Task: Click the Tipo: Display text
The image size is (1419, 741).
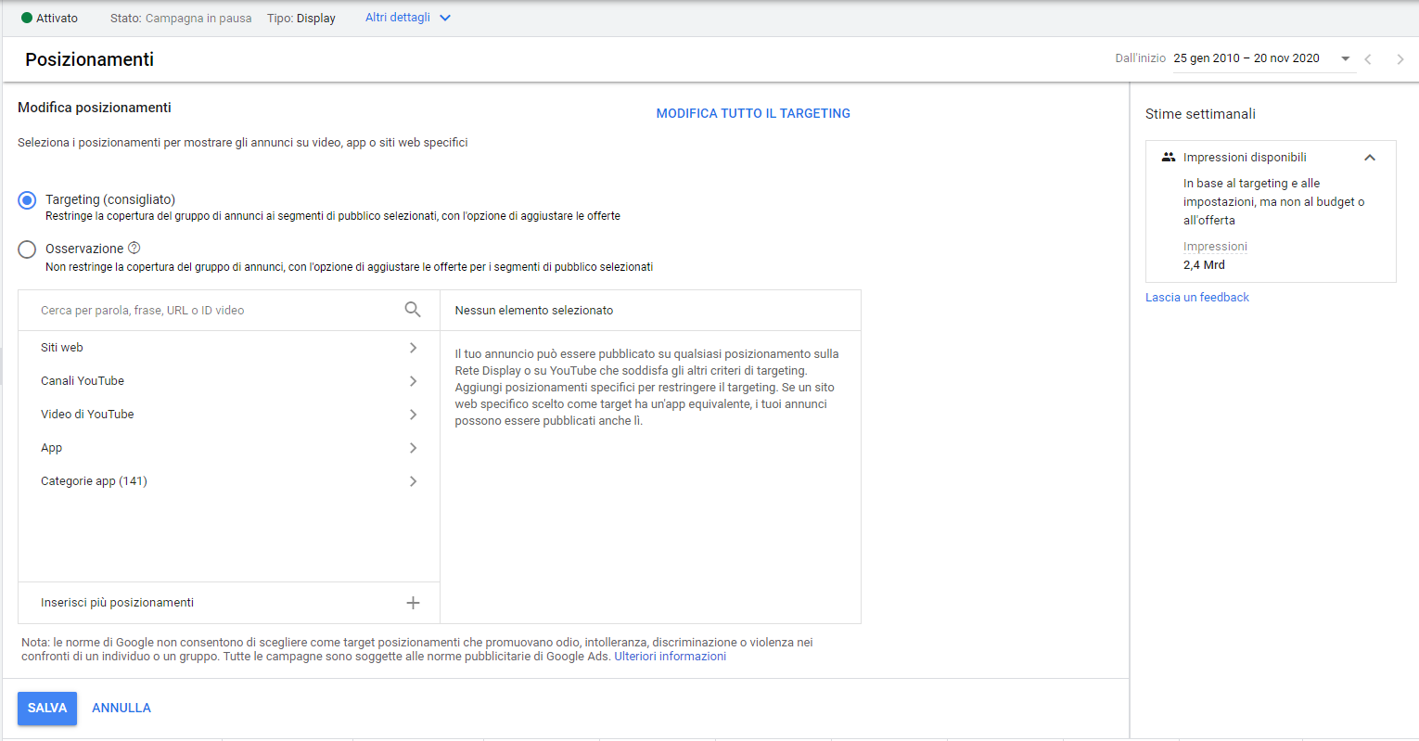Action: (301, 19)
